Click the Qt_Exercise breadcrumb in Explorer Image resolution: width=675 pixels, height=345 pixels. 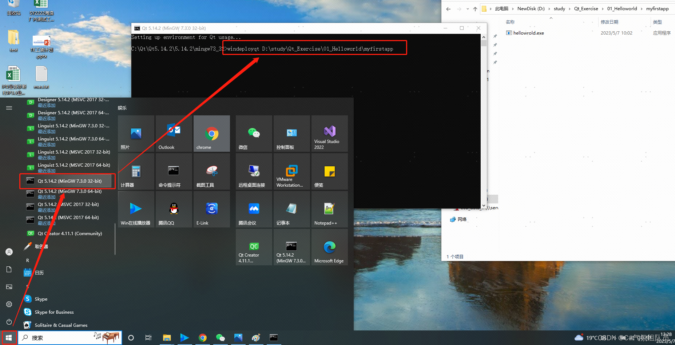586,9
